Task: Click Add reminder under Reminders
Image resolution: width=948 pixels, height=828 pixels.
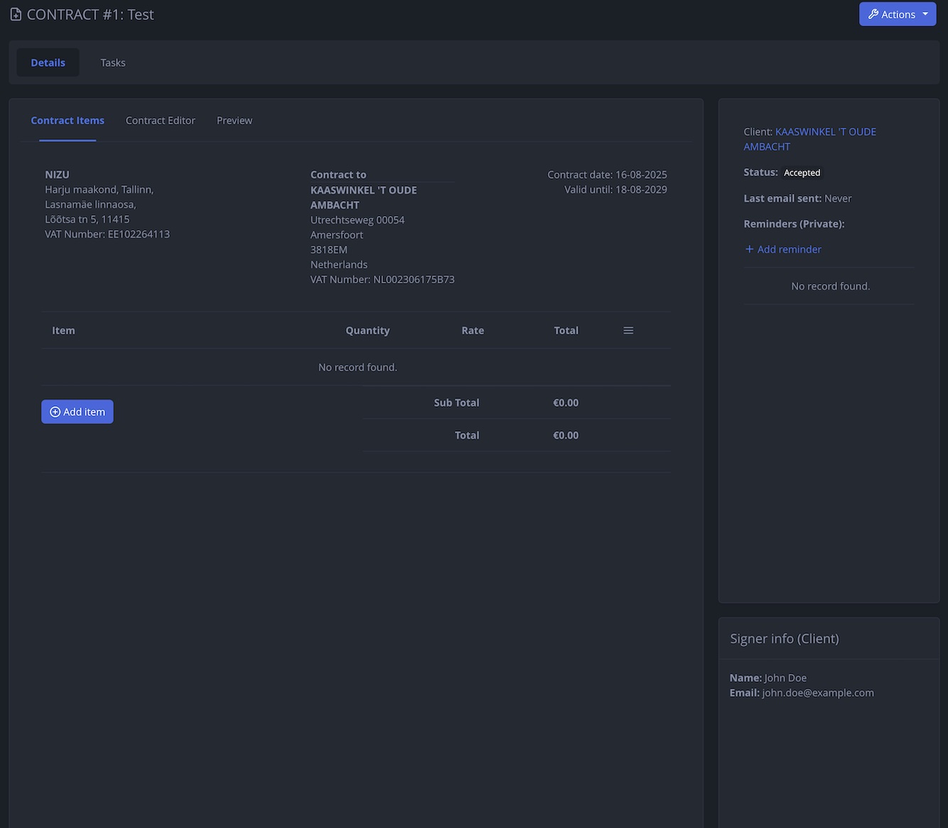Action: pos(789,249)
